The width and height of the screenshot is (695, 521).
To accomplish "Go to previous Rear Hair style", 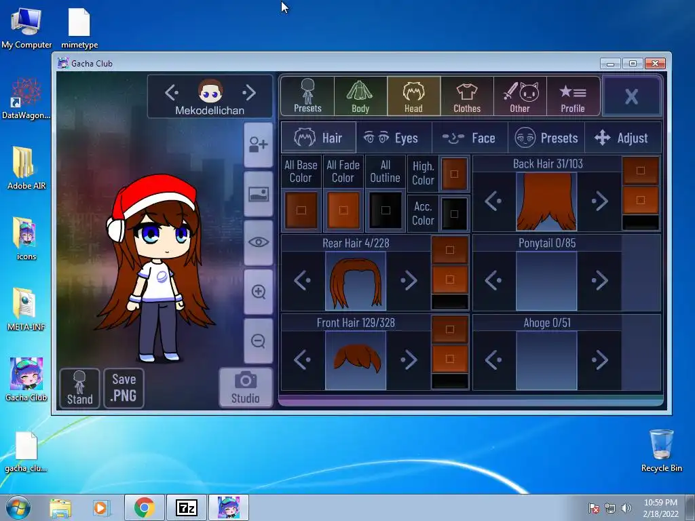I will [302, 280].
